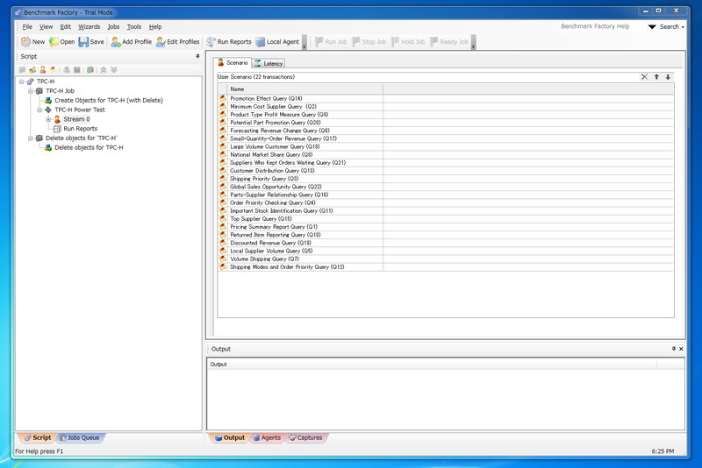Open the Help menu

(x=155, y=27)
